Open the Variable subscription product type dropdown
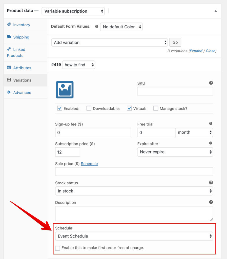The height and width of the screenshot is (259, 227). (x=73, y=11)
